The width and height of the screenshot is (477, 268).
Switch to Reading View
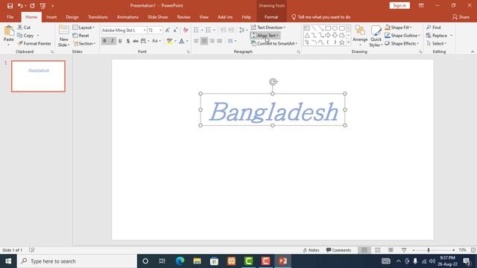[391, 250]
